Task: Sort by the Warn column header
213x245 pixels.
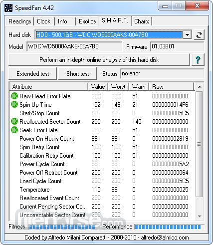Action: [x=139, y=87]
